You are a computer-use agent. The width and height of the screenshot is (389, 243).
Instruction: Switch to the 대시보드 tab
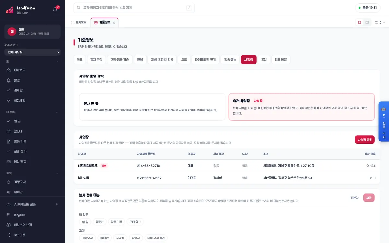pyautogui.click(x=78, y=22)
